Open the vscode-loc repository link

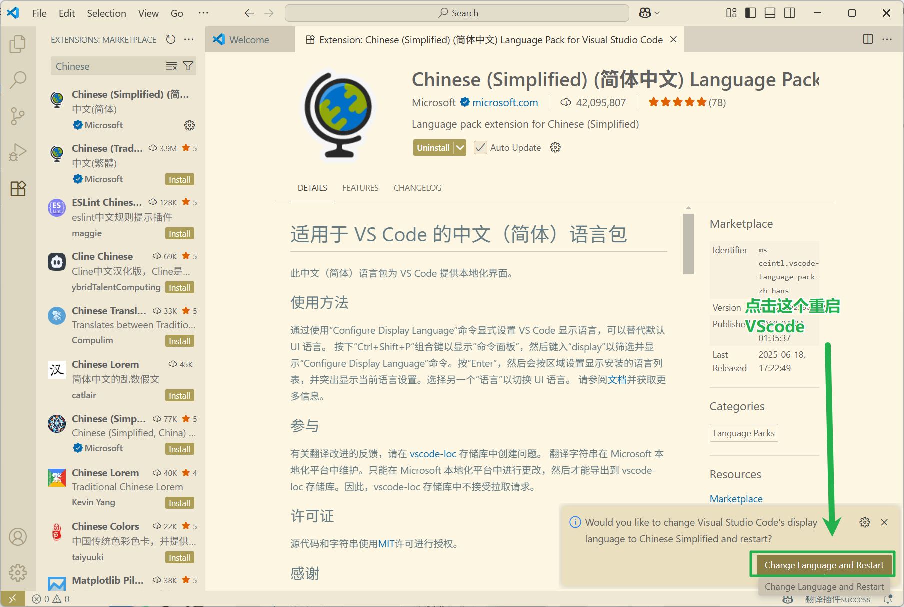(x=433, y=454)
